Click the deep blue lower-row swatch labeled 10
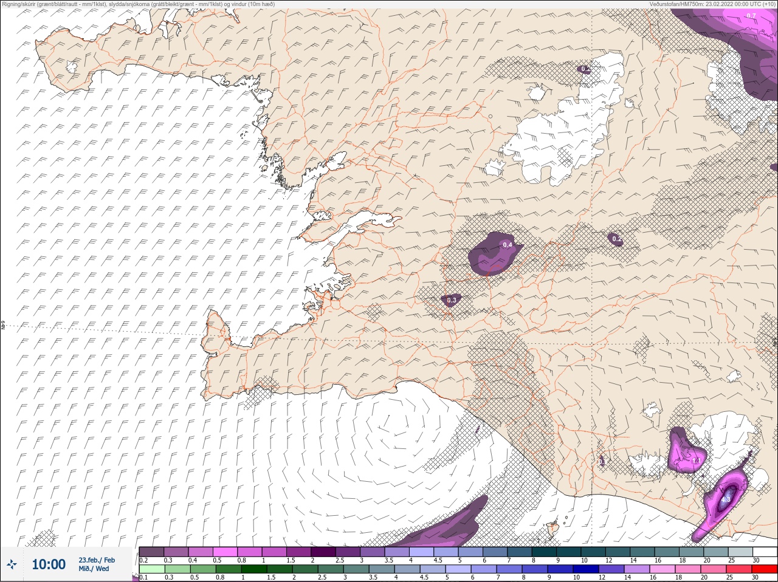 pos(587,569)
